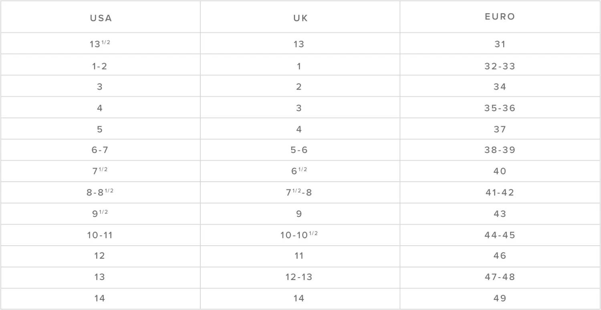Screen dimensions: 601x310
Task: Click the EURO 43 cell
Action: tap(500, 214)
